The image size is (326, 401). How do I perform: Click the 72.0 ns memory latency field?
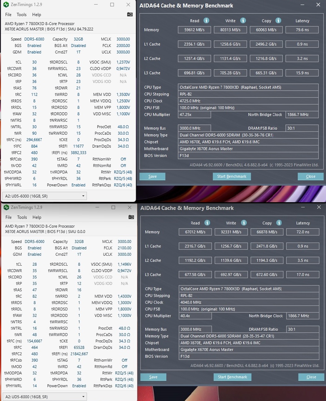pyautogui.click(x=303, y=232)
